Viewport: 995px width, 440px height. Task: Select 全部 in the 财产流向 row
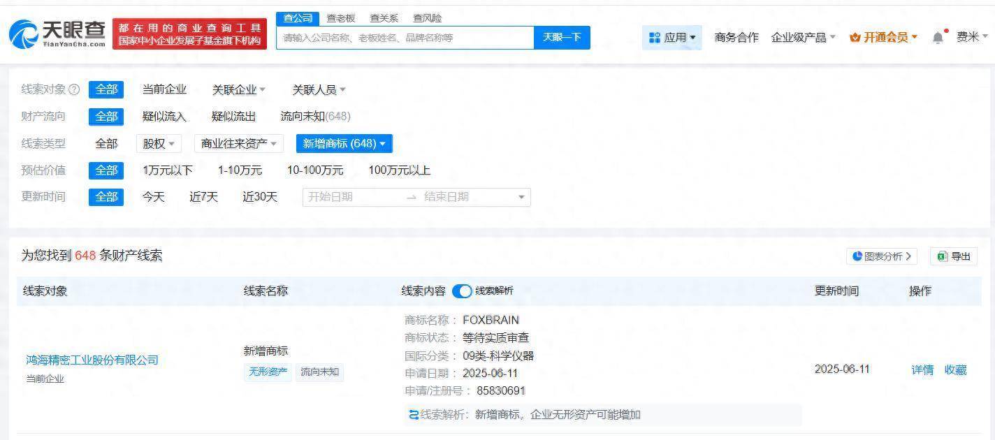coord(106,117)
